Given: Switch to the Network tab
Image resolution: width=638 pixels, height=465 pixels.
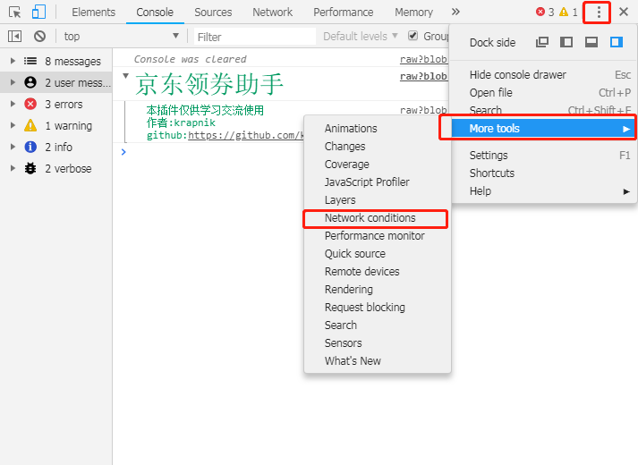Looking at the screenshot, I should (273, 13).
